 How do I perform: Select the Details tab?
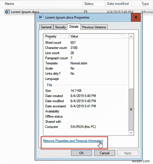pyautogui.click(x=74, y=27)
